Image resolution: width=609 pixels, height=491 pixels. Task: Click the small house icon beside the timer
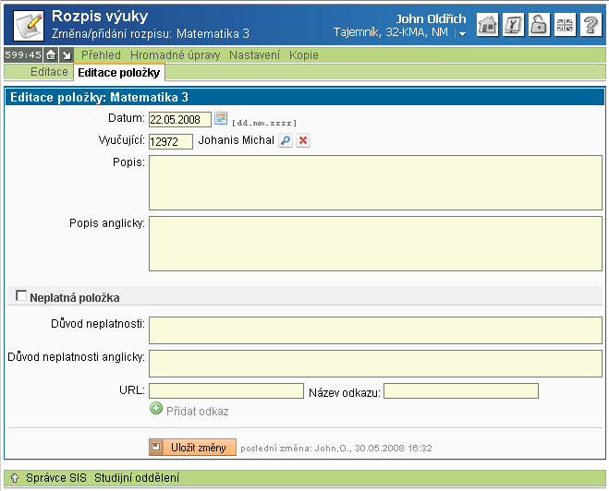(x=52, y=55)
